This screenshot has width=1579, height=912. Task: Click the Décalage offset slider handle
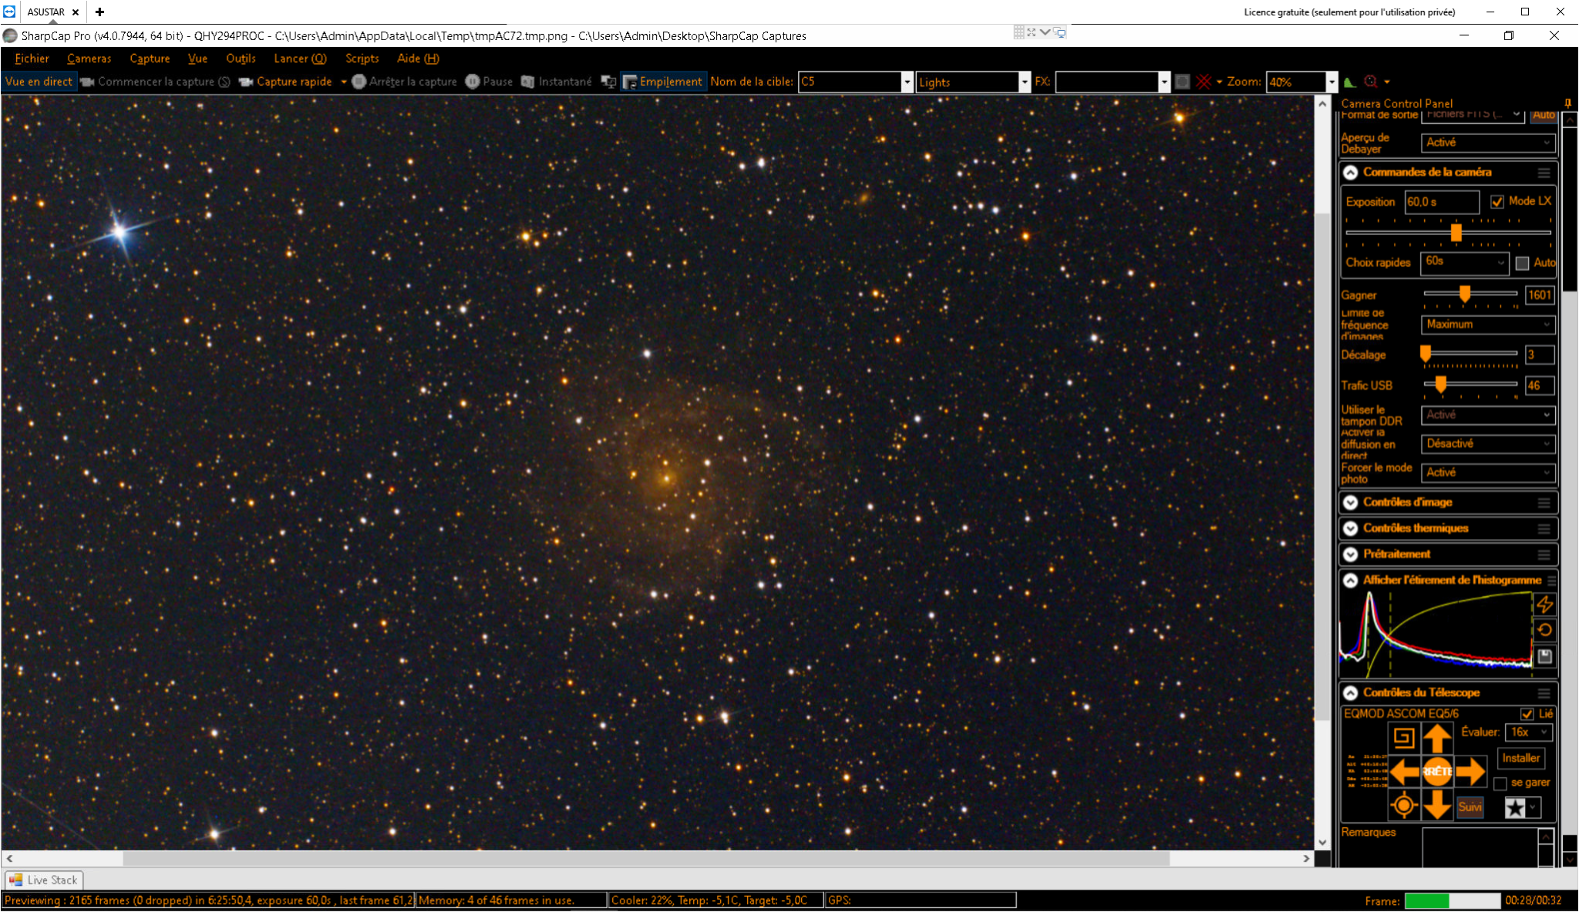point(1426,353)
